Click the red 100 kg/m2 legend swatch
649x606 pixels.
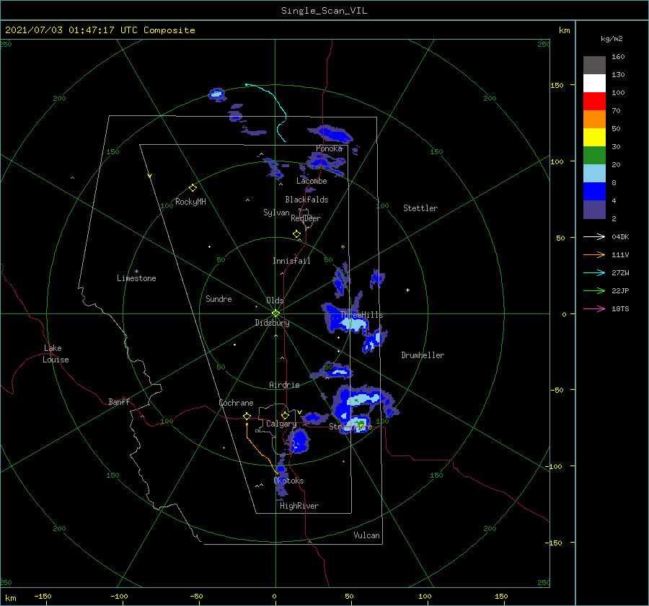point(594,102)
